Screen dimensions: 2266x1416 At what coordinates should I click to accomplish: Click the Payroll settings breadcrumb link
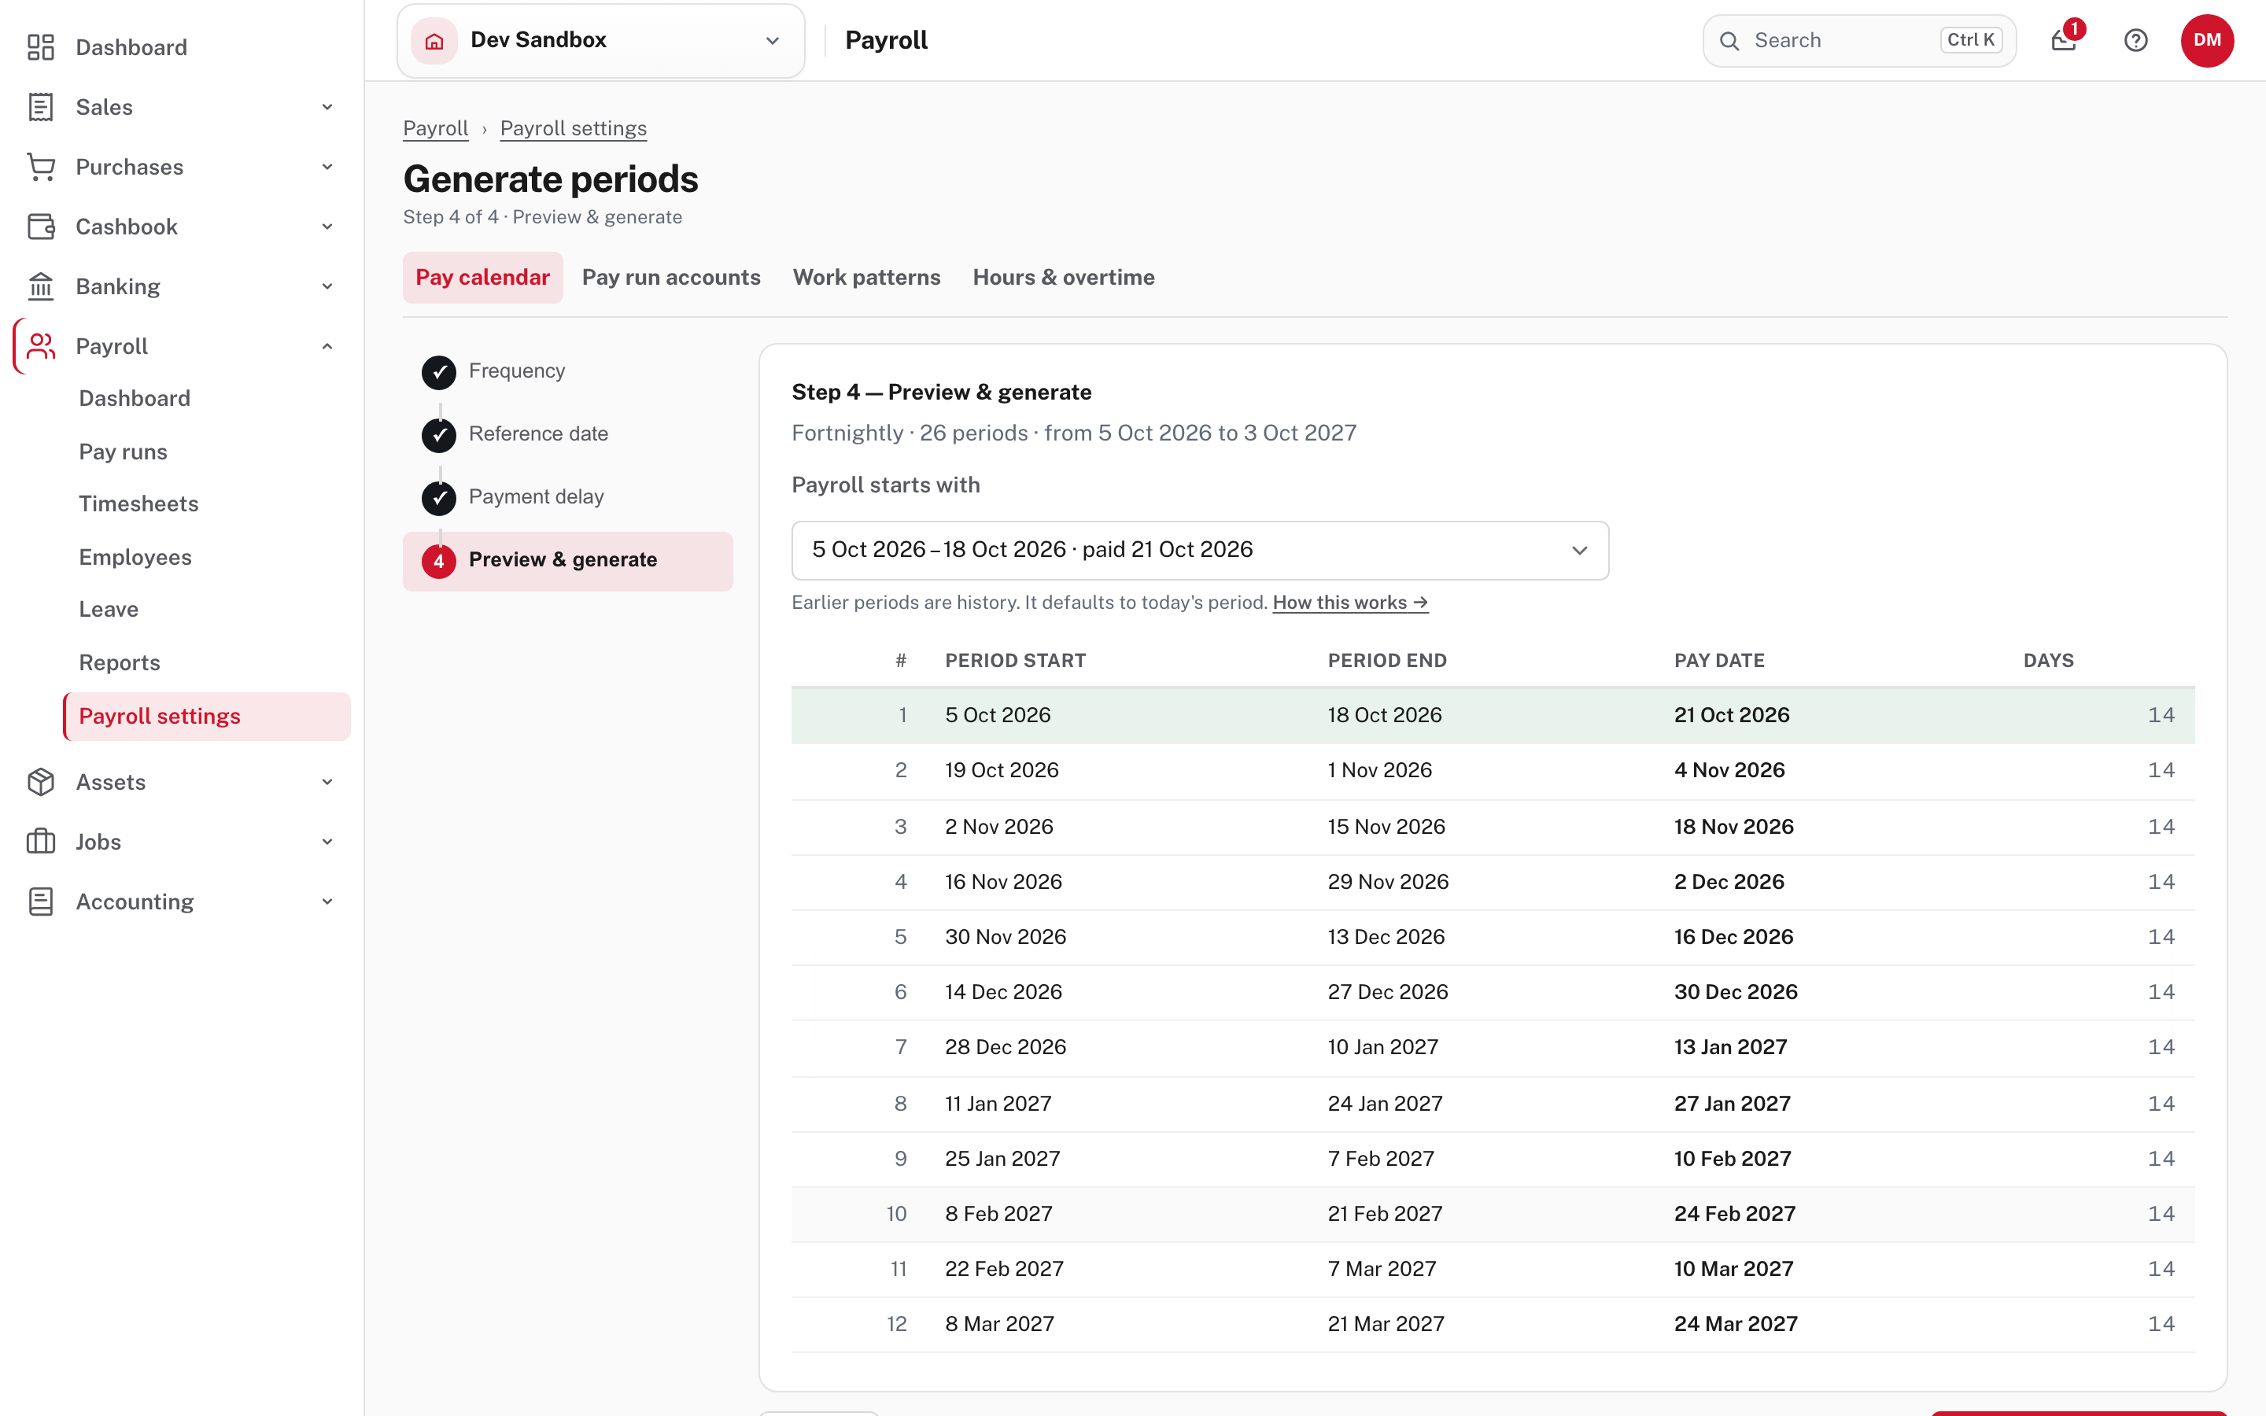(573, 128)
